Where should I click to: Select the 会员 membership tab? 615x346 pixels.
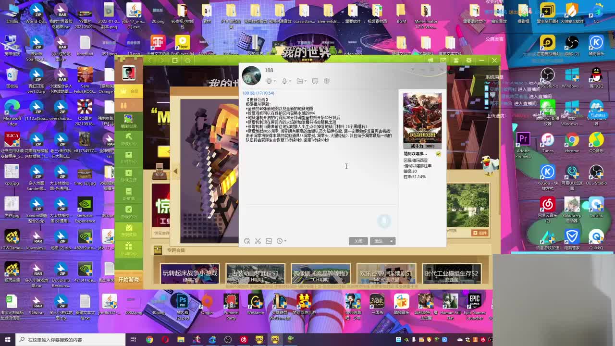click(130, 90)
